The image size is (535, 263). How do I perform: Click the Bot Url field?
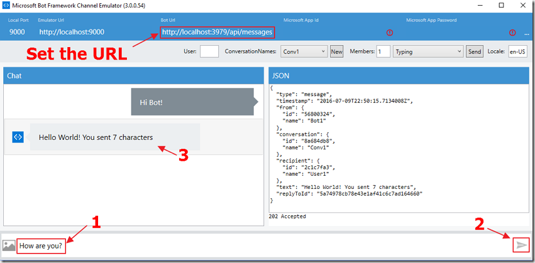coord(217,33)
